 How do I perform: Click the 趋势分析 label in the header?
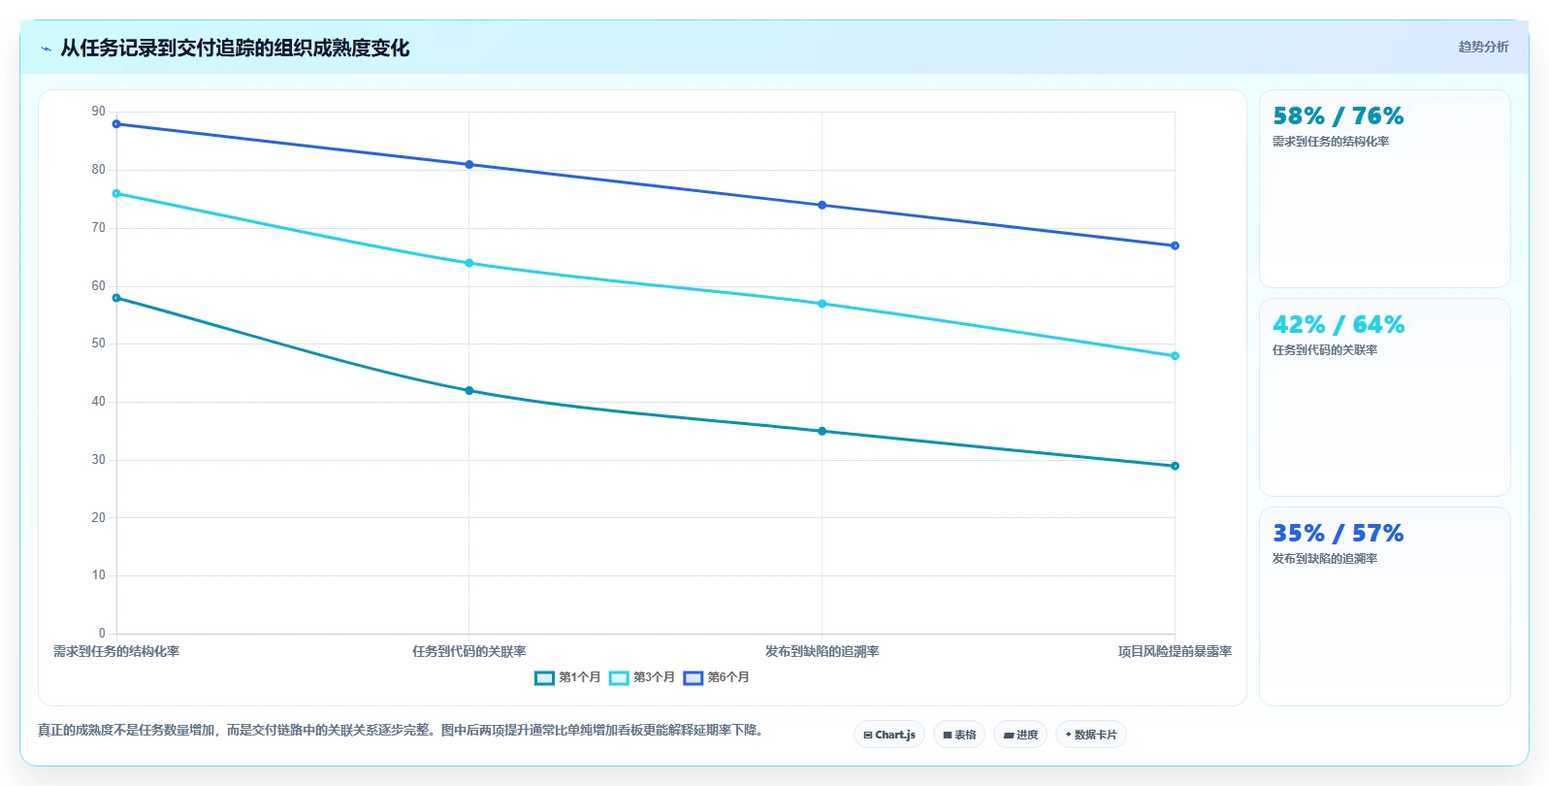[1483, 47]
